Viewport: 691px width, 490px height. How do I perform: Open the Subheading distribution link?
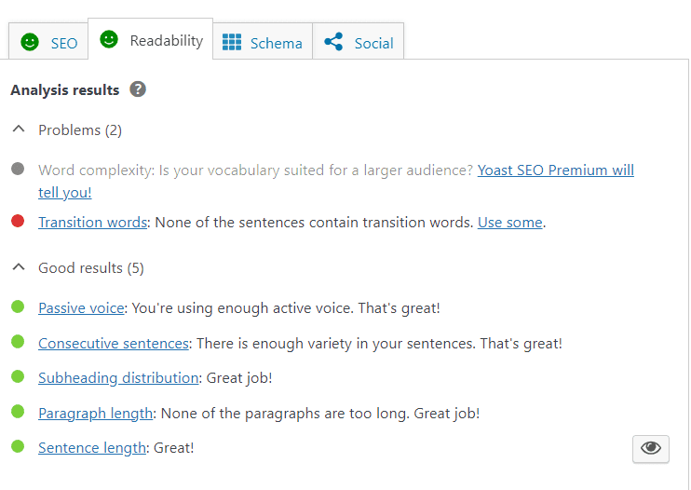[x=118, y=378]
